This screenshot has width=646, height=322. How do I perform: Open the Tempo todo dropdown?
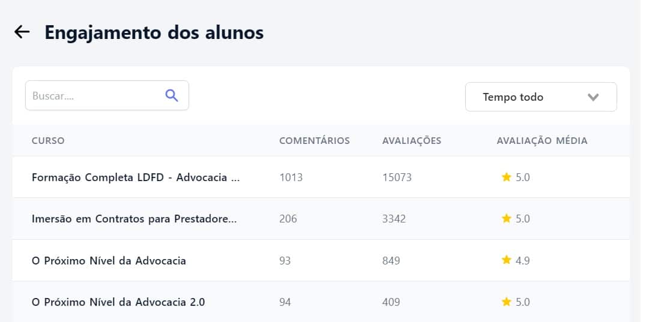540,97
